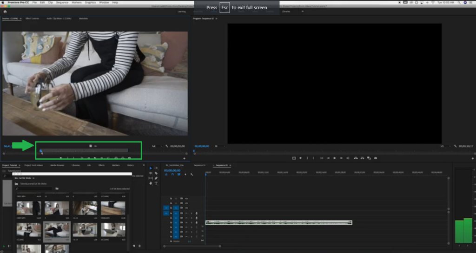The height and width of the screenshot is (253, 476).
Task: Open Source monitor button editor plus
Action: click(x=184, y=158)
